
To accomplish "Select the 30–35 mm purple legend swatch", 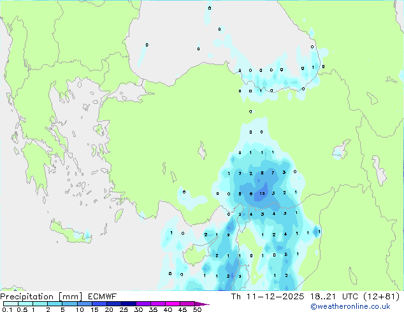I will pos(143,304).
